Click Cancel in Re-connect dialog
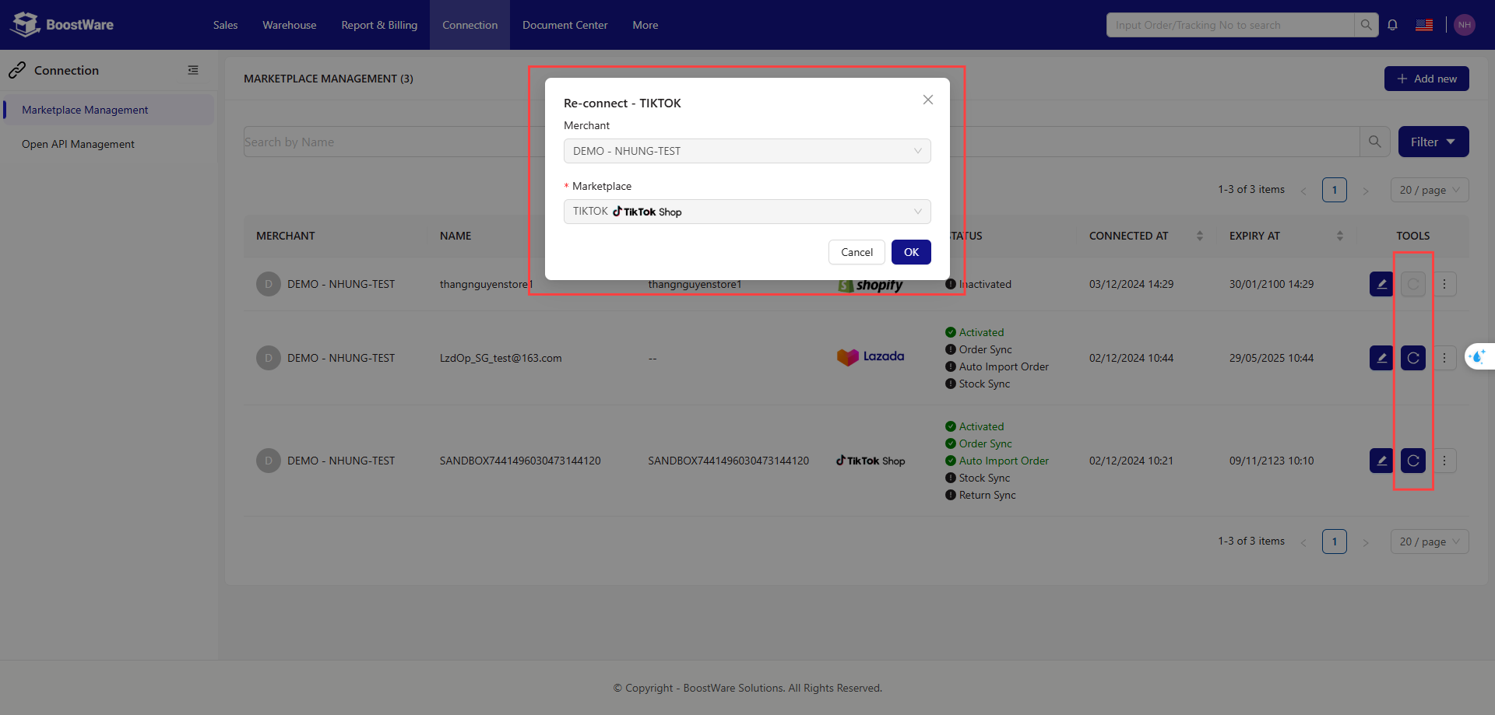Image resolution: width=1495 pixels, height=715 pixels. click(x=857, y=252)
